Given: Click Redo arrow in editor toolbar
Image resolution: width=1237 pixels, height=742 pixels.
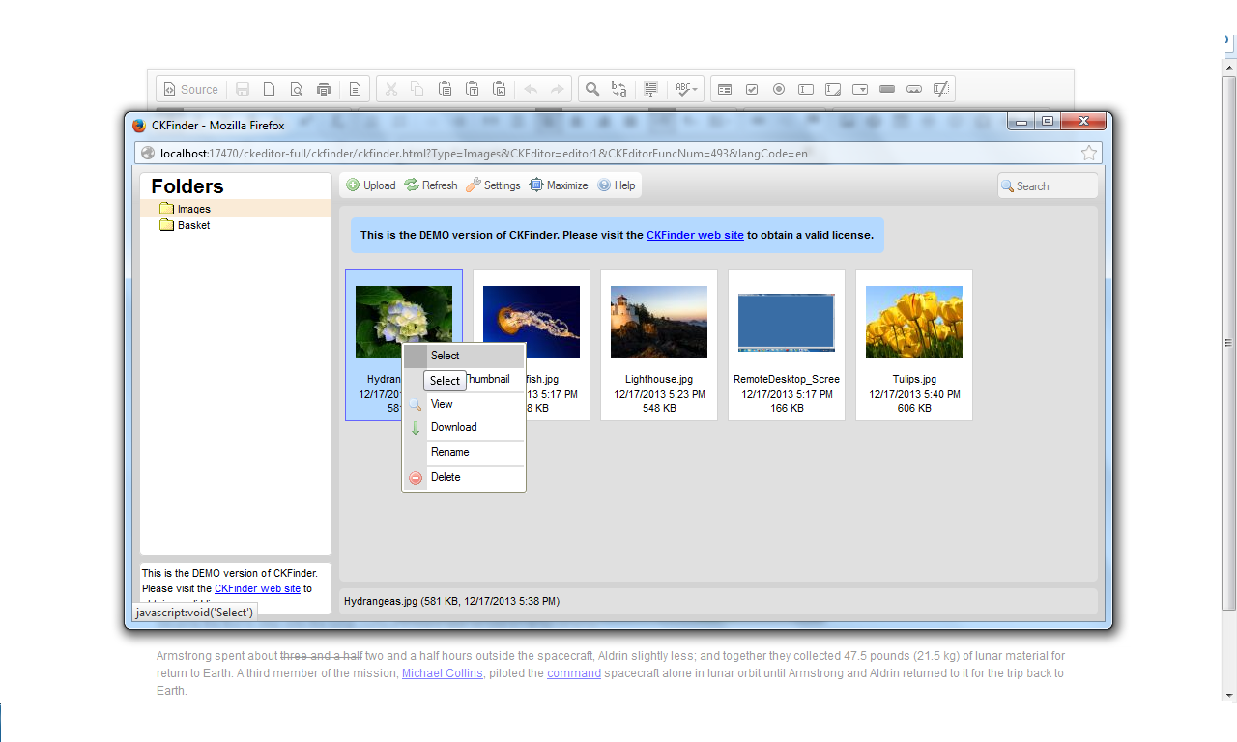Looking at the screenshot, I should point(558,89).
